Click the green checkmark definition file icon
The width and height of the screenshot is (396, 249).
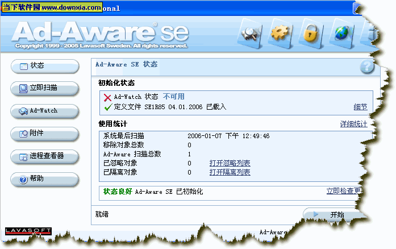108,107
